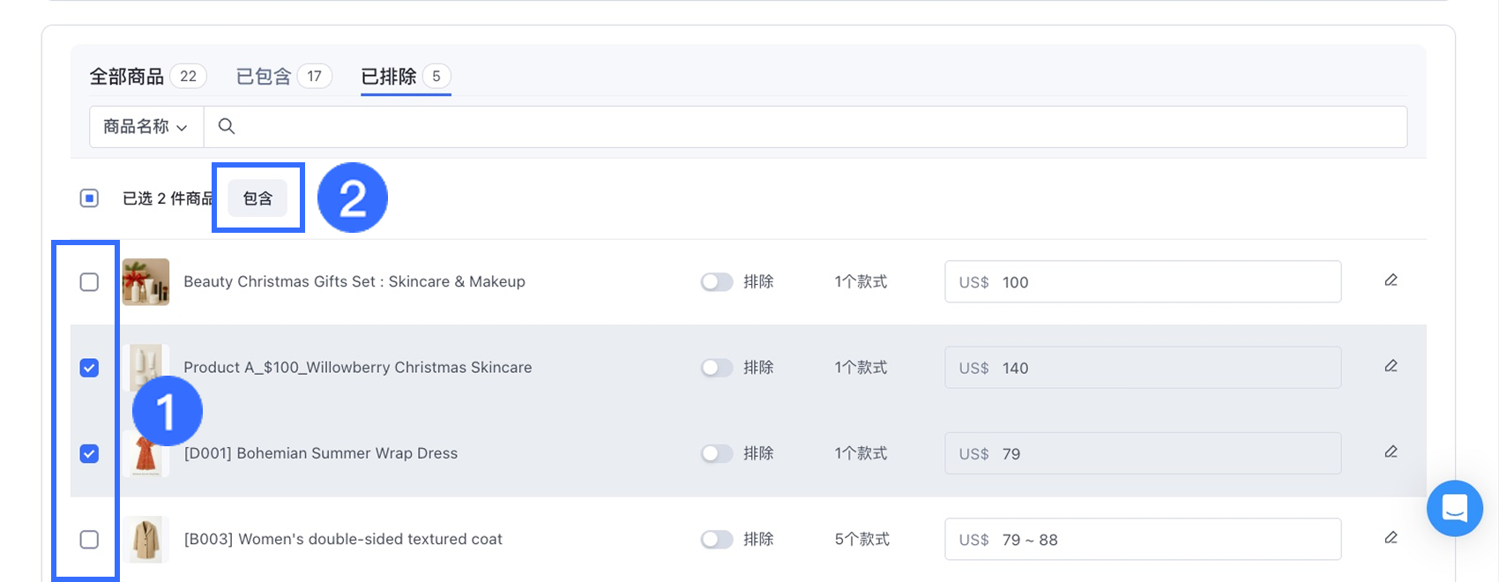
Task: Edit price for Beauty Christmas Gifts Set
Action: (x=1391, y=280)
